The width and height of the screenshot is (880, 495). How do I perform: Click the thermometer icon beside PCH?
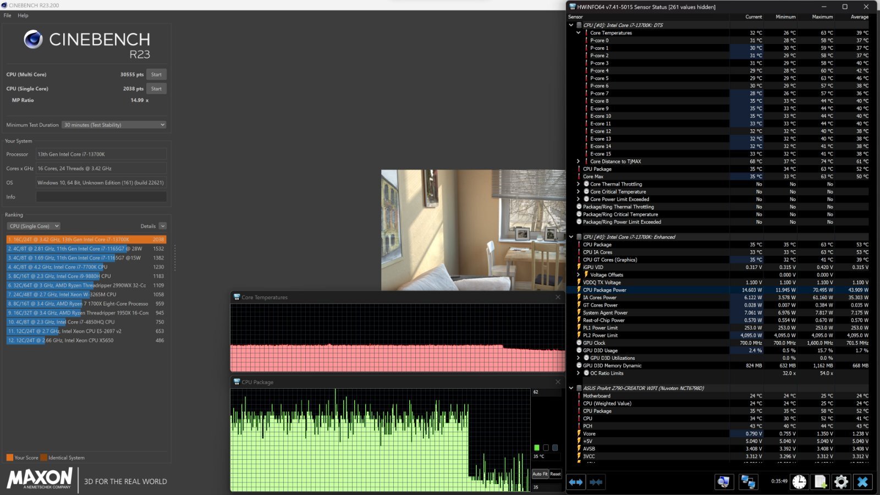(x=579, y=426)
